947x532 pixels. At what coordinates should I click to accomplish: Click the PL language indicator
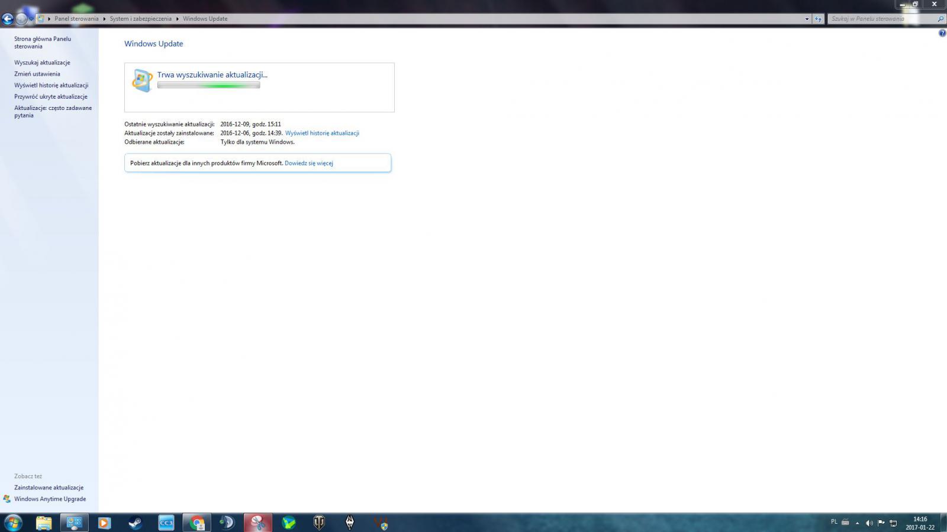pyautogui.click(x=834, y=522)
